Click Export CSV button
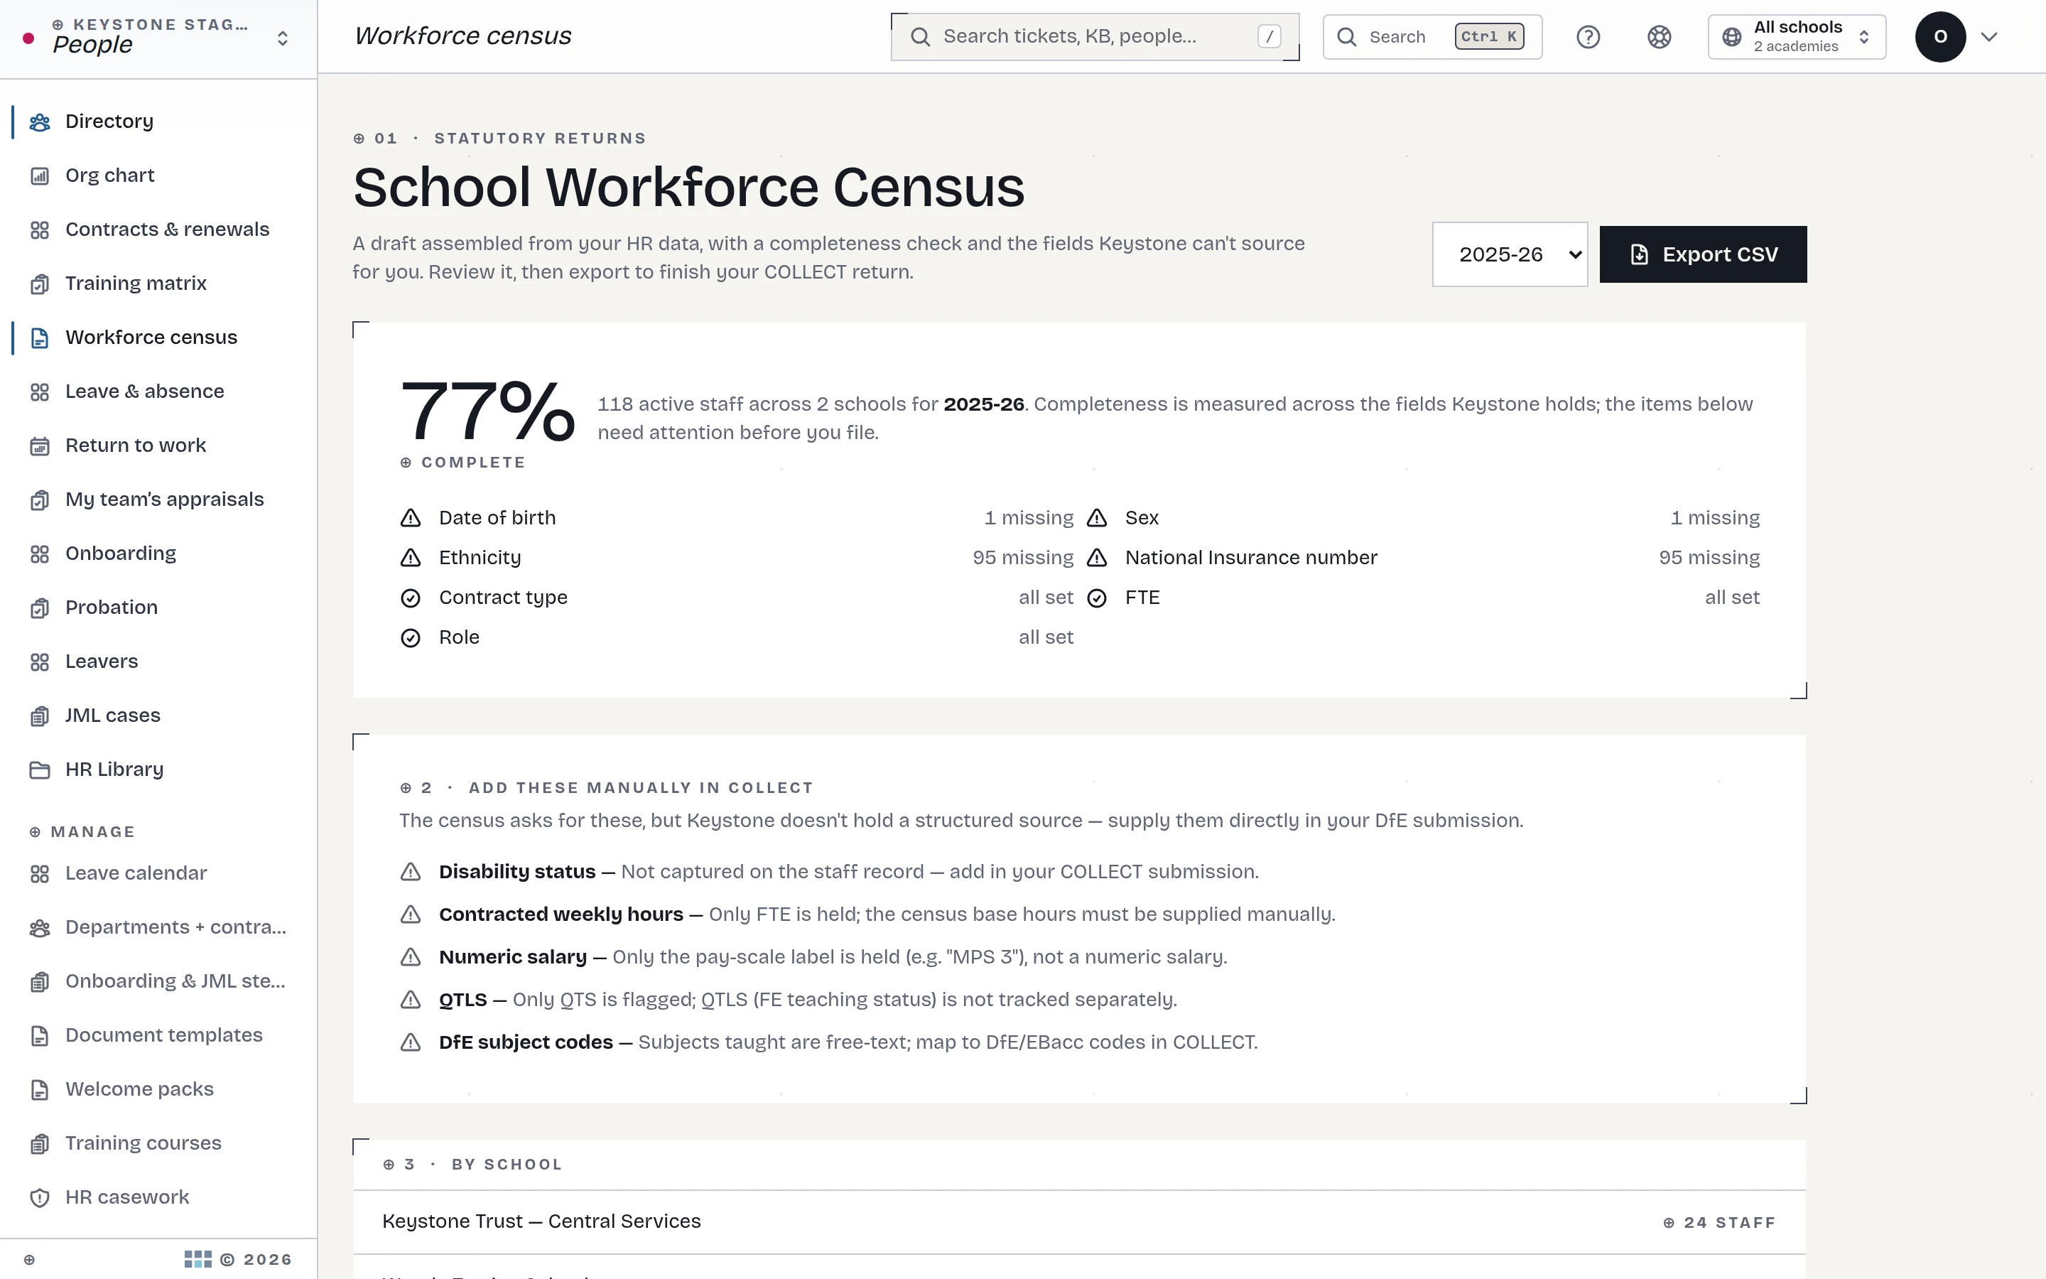 [x=1703, y=254]
